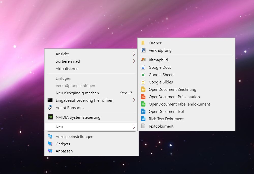Click the orange OpenDocument Präsentation icon
254x174 pixels.
point(143,97)
